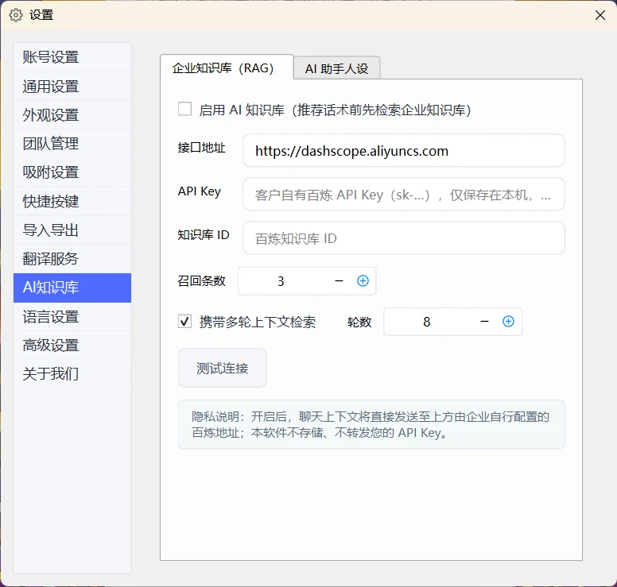Click the 测试连接 button
Viewport: 617px width, 587px height.
223,368
